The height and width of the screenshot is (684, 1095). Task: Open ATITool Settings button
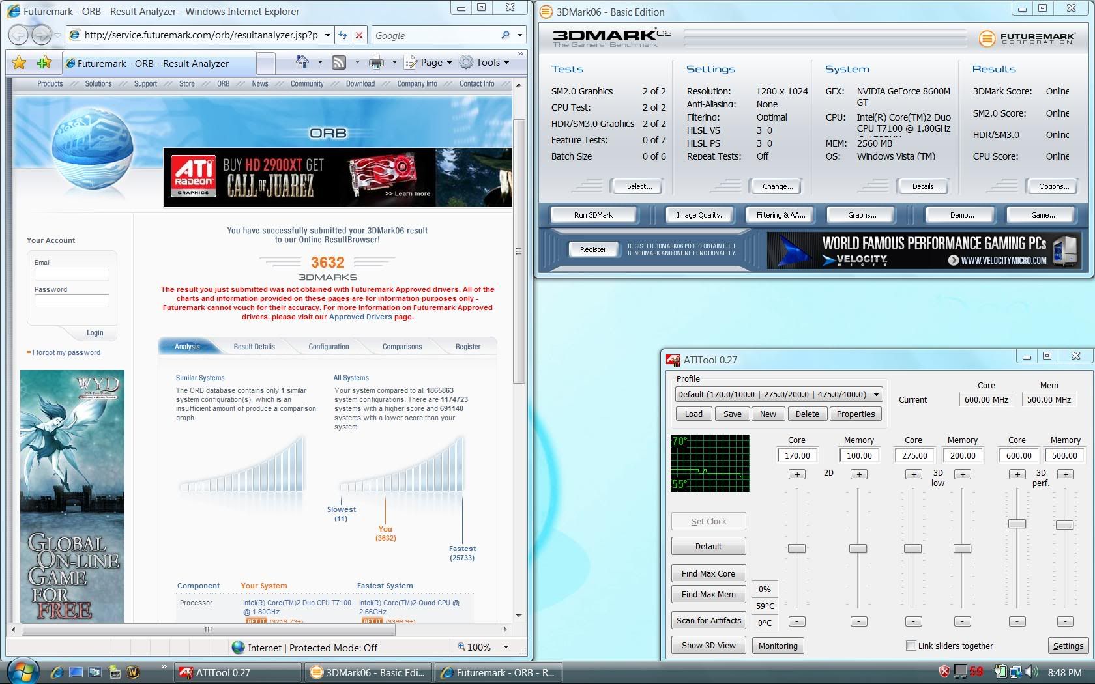pos(1068,646)
